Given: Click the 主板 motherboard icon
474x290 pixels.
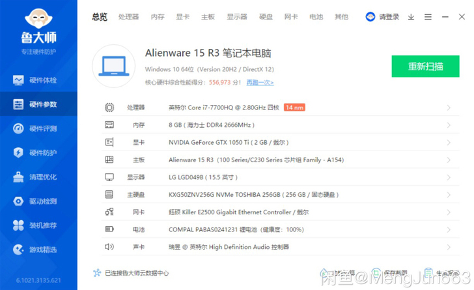Looking at the screenshot, I should (x=109, y=160).
